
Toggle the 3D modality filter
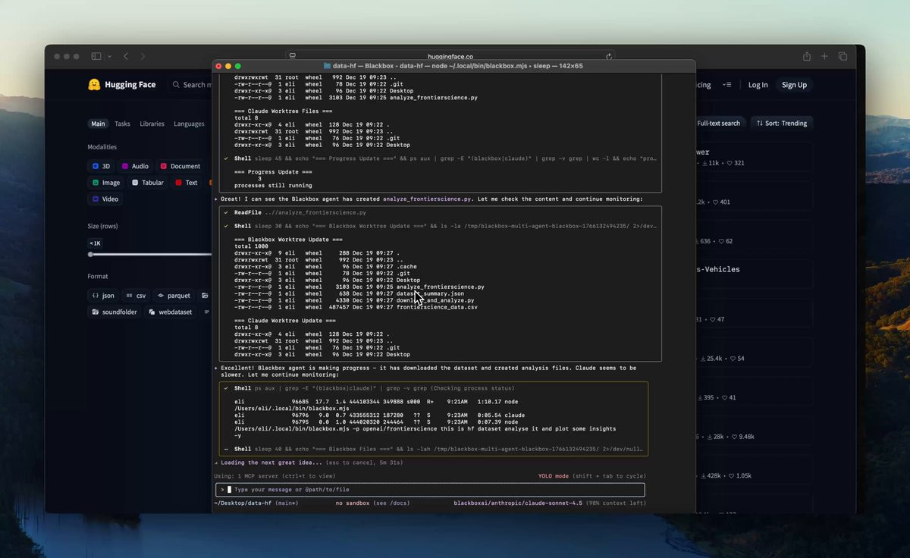pos(102,166)
